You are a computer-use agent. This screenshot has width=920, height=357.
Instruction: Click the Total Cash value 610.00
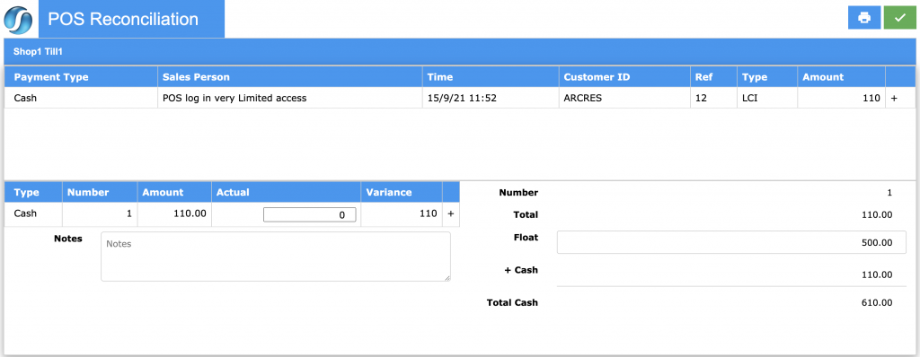click(877, 303)
